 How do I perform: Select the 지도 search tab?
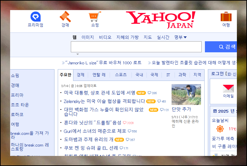point(148,37)
